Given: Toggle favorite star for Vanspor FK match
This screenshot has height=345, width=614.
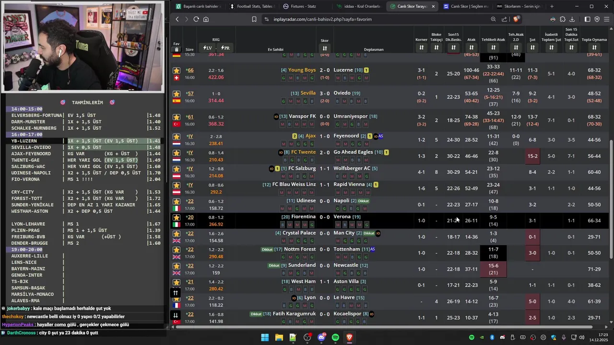Looking at the screenshot, I should (177, 117).
